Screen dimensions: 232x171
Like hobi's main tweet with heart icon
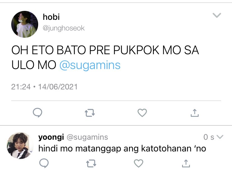[142, 113]
